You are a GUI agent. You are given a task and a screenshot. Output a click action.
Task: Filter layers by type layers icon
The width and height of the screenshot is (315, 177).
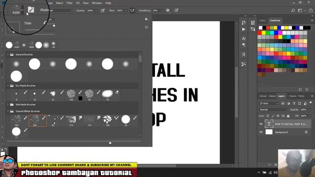(294, 103)
